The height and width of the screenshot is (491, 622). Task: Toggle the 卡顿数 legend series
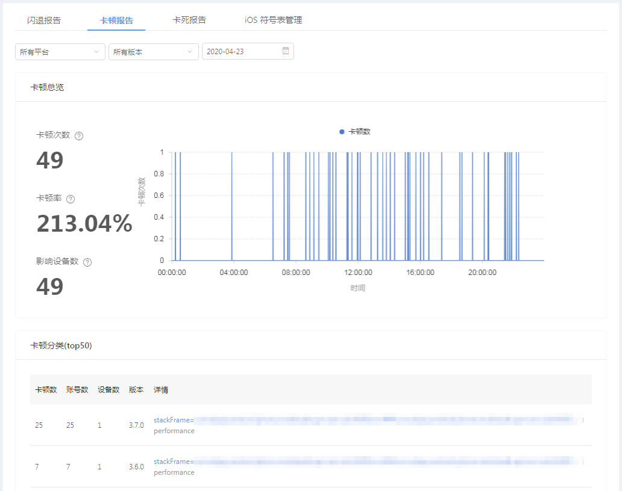[355, 131]
